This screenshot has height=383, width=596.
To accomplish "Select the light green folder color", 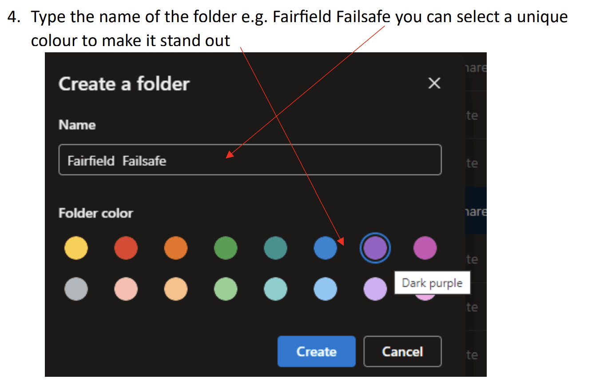I will point(226,289).
